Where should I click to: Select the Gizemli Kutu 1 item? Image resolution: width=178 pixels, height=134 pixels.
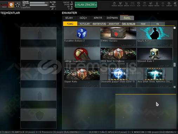pos(155,57)
